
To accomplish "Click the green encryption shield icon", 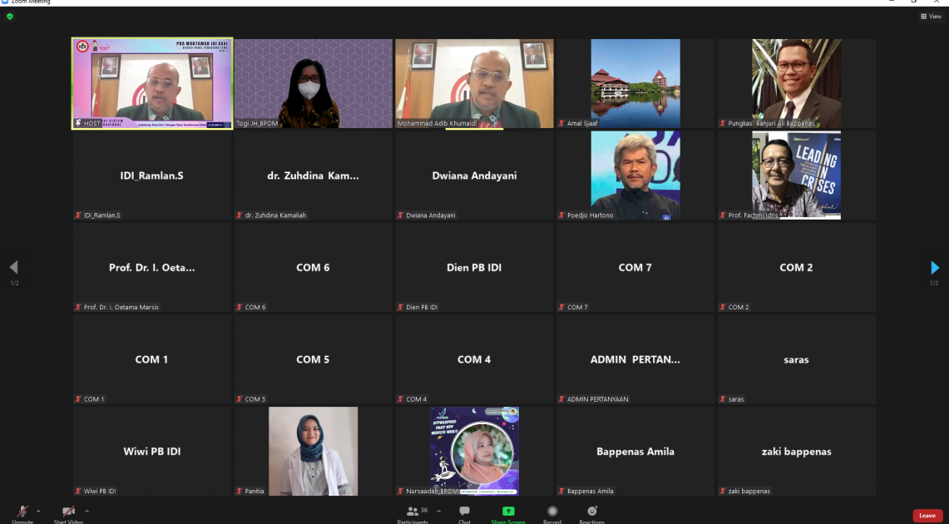I will click(10, 17).
